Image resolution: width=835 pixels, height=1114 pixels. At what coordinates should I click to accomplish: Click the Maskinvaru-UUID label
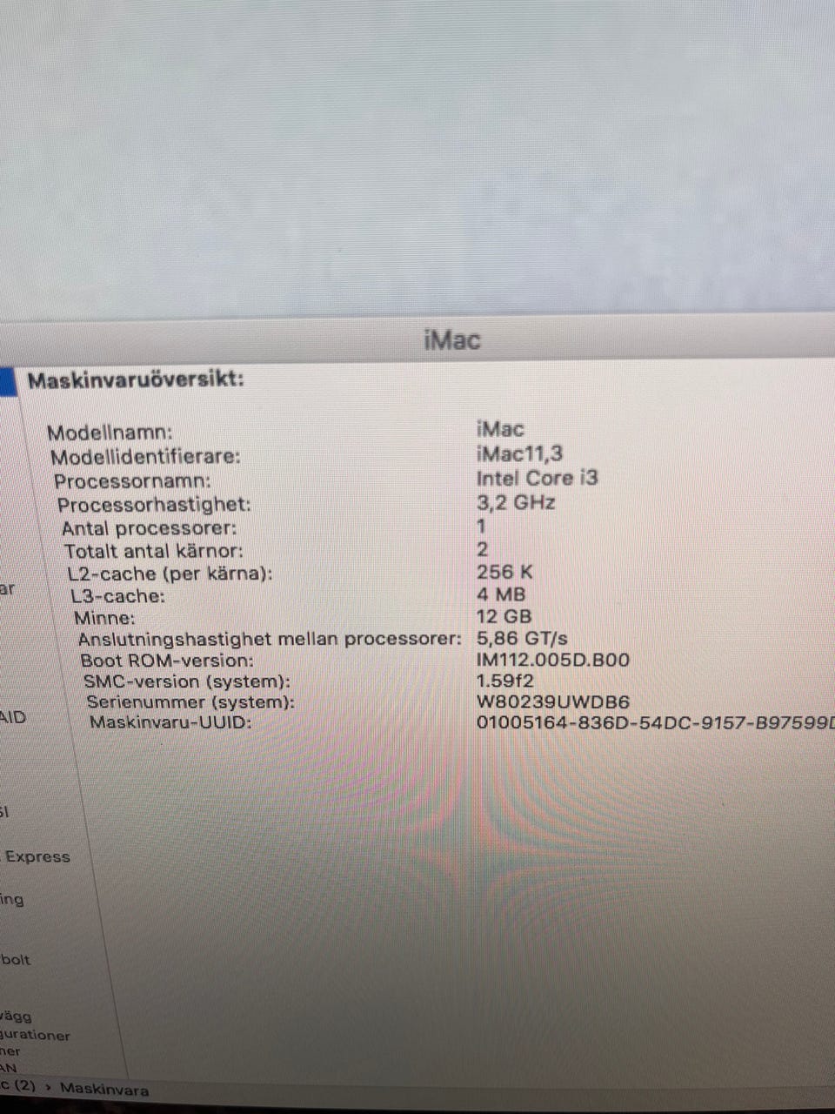[x=170, y=723]
